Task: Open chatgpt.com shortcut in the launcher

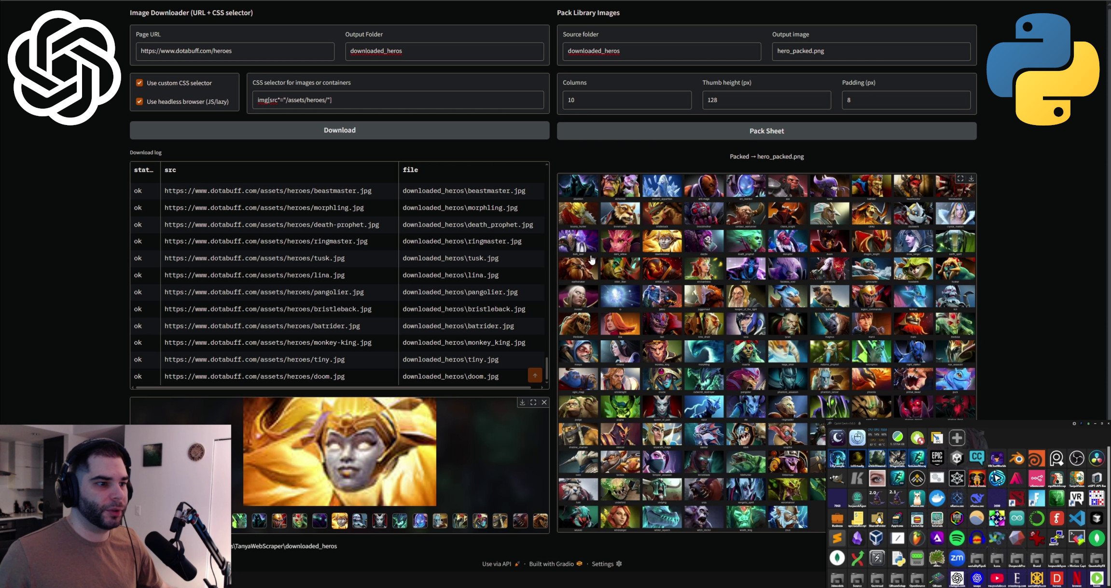Action: pyautogui.click(x=957, y=578)
